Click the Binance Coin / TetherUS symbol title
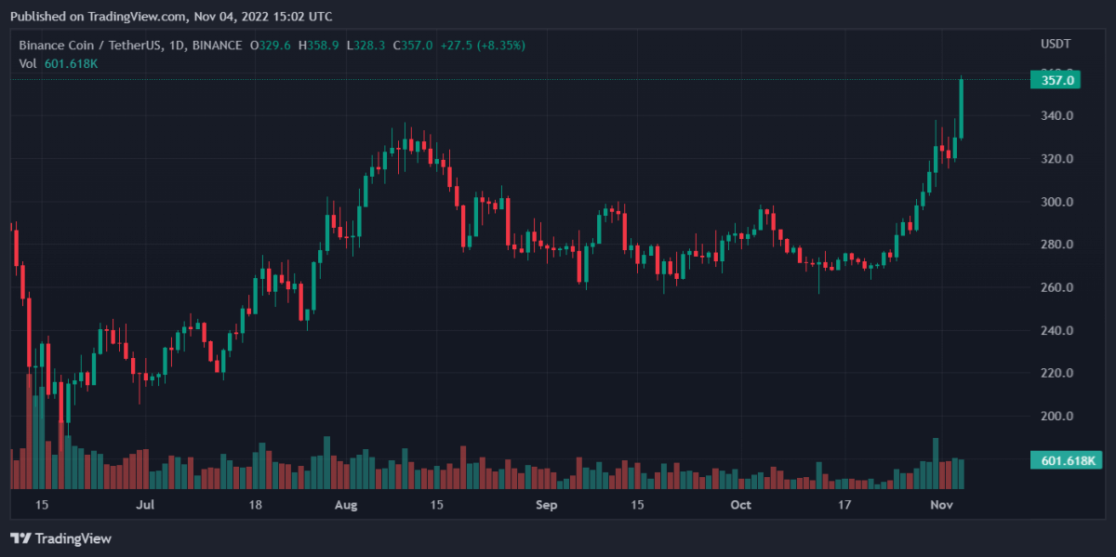 coord(91,45)
